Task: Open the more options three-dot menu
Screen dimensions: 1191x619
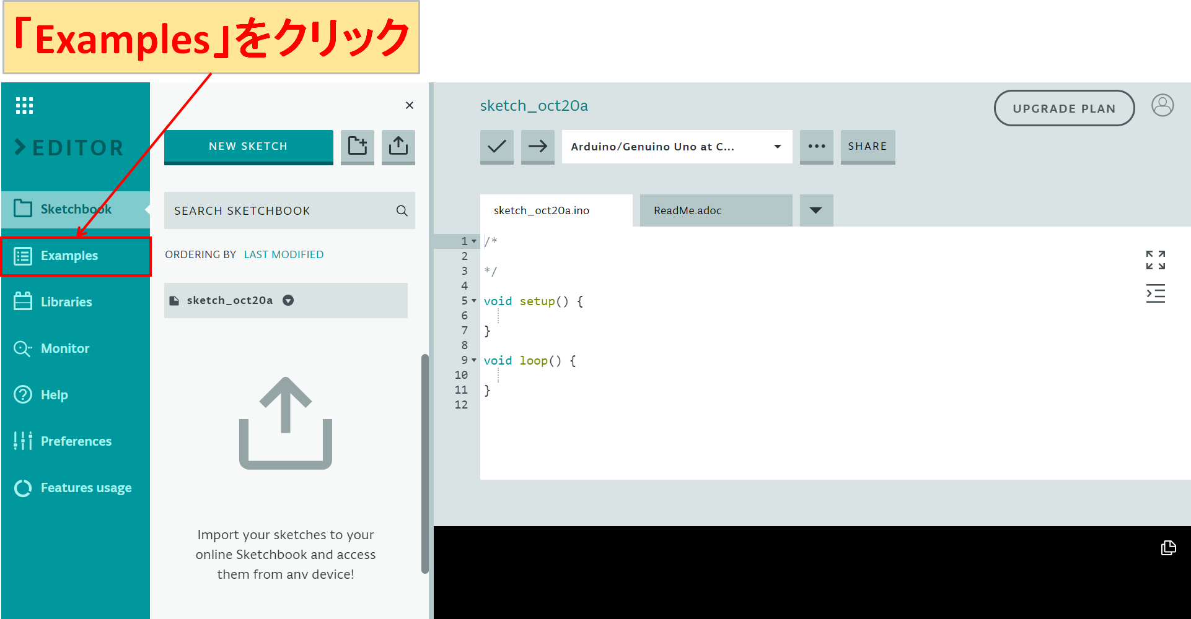Action: 816,147
